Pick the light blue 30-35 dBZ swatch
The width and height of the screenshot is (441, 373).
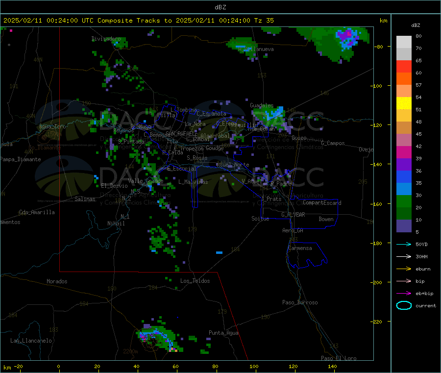404,189
